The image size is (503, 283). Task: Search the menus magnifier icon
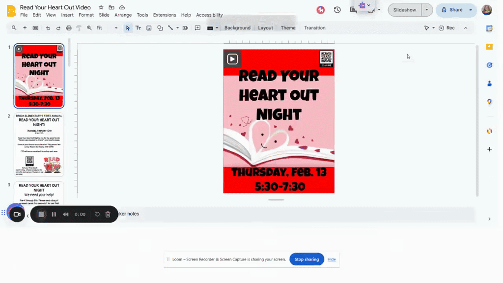pos(14,28)
